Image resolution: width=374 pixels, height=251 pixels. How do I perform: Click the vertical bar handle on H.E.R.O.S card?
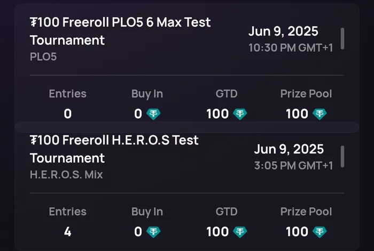click(x=342, y=157)
